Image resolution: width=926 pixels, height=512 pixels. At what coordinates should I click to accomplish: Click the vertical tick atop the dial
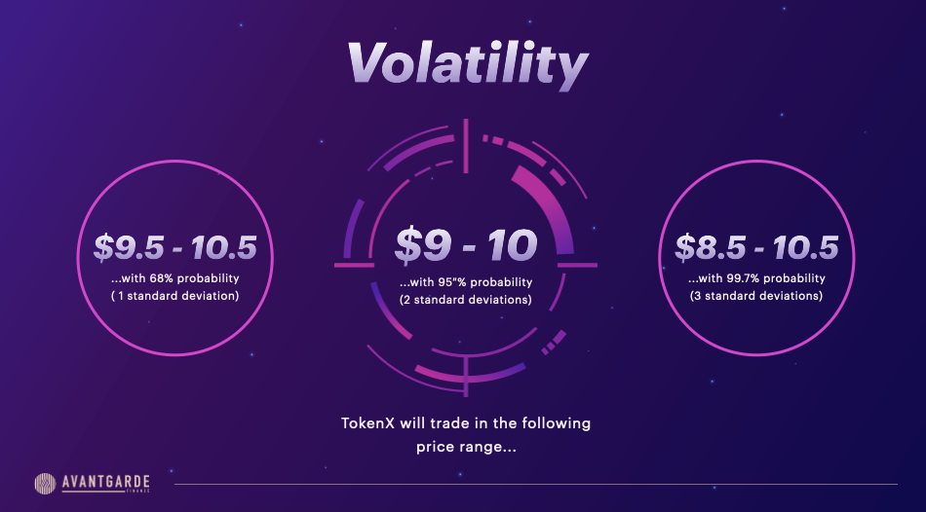466,146
